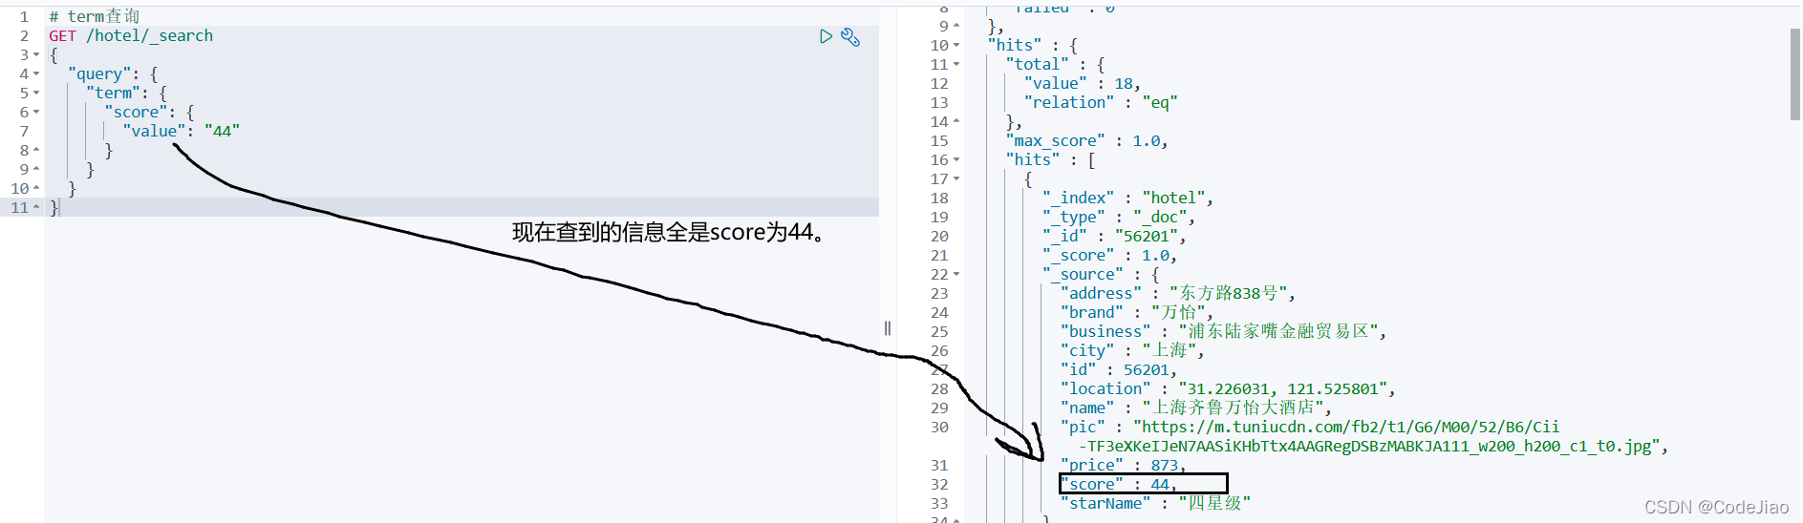The width and height of the screenshot is (1803, 523).
Task: Click the "name" : "上海齐鲁万怡大酒店" line
Action: click(x=1195, y=408)
